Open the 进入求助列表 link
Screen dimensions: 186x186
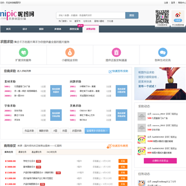pyautogui.click(x=24, y=71)
